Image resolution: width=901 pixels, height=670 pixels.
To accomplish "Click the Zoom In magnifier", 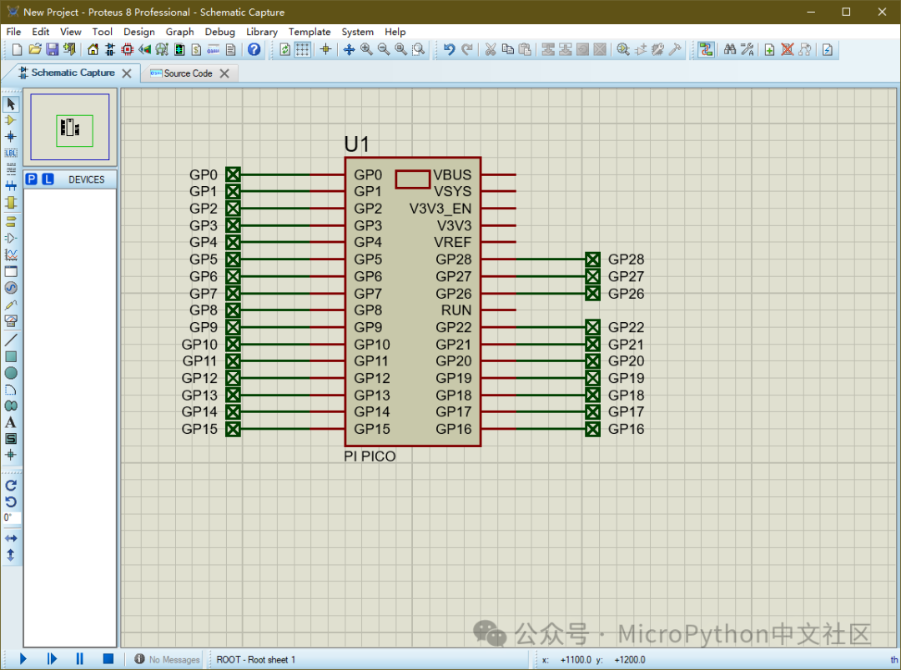I will [366, 50].
